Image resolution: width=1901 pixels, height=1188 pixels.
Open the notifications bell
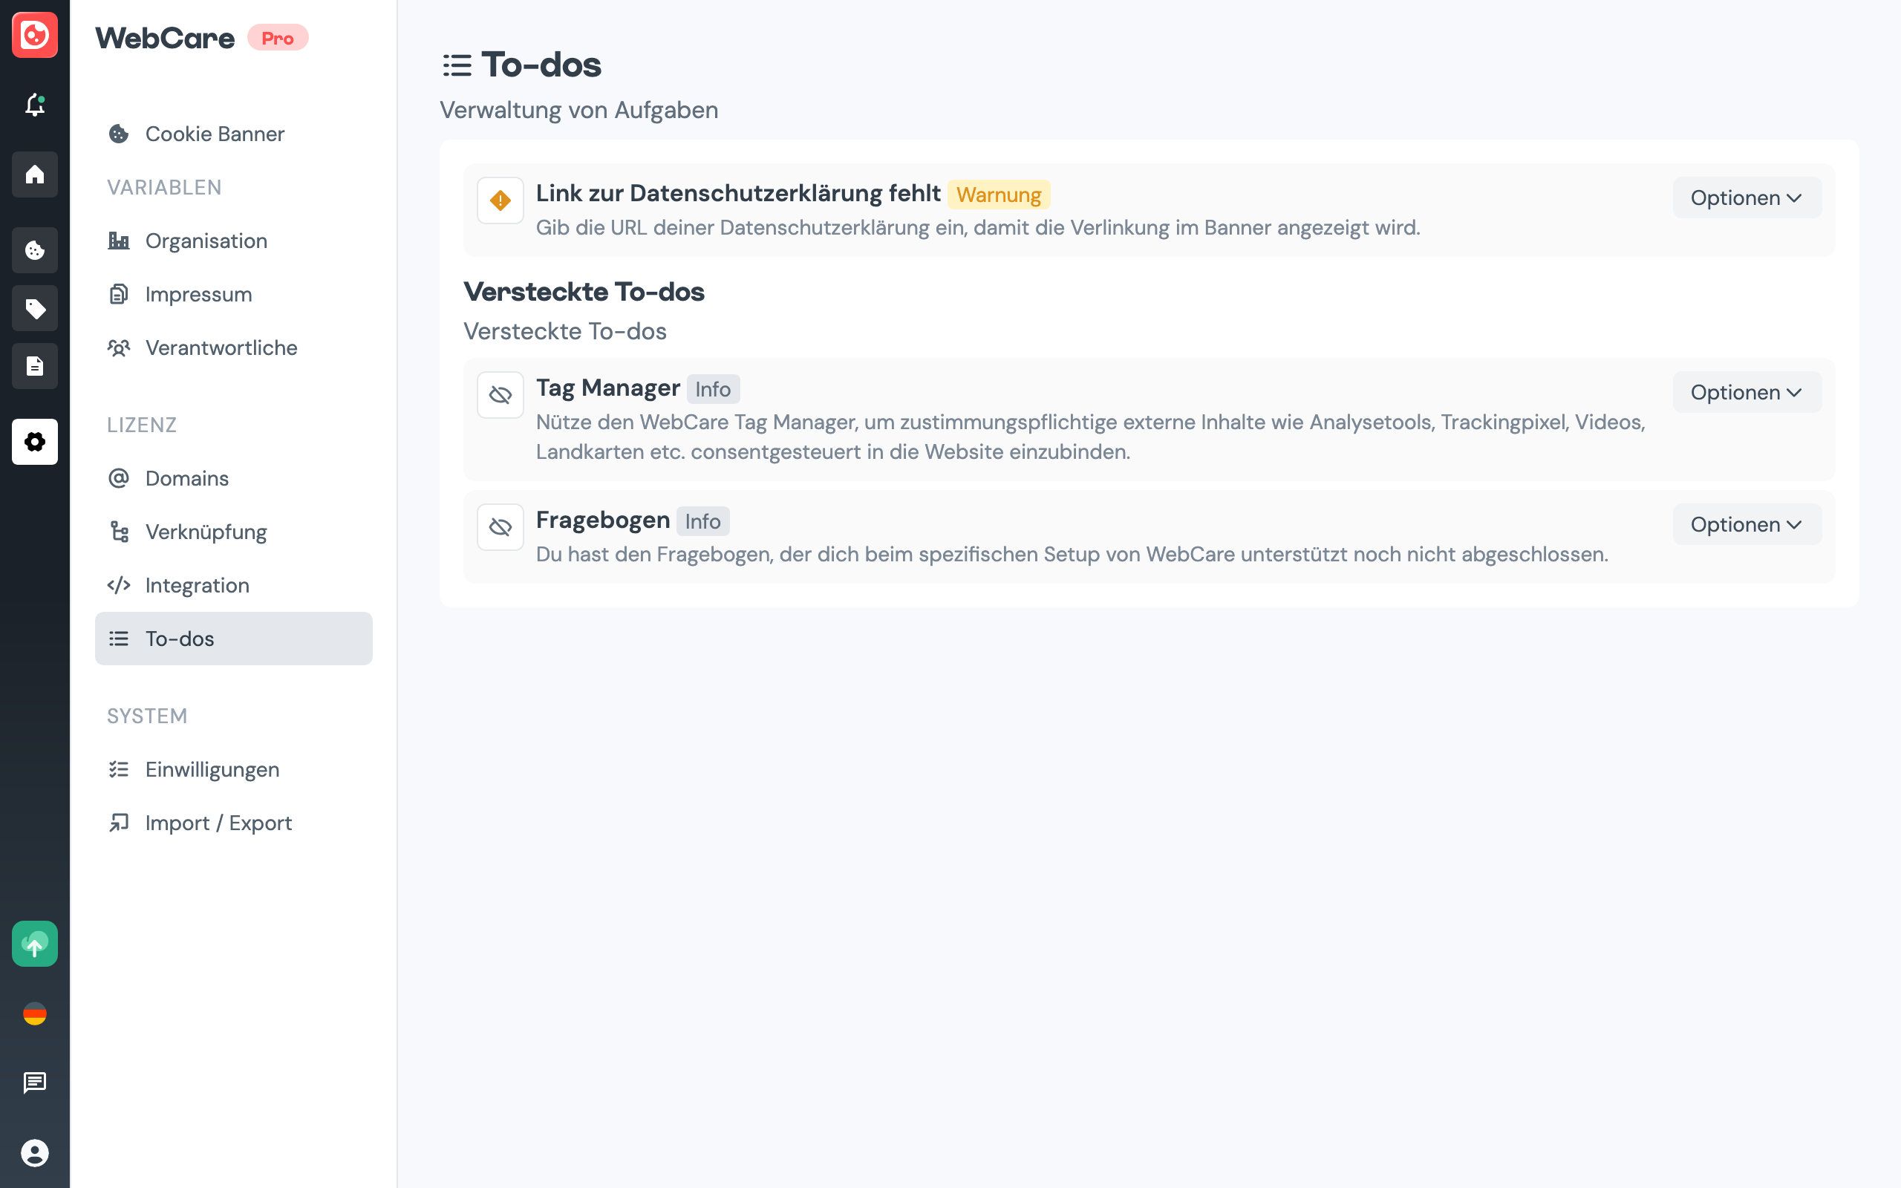click(x=35, y=105)
